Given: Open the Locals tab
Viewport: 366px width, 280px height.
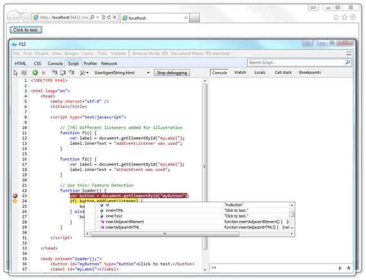Looking at the screenshot, I should click(260, 72).
